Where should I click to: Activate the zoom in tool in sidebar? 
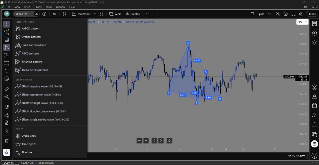(7, 97)
